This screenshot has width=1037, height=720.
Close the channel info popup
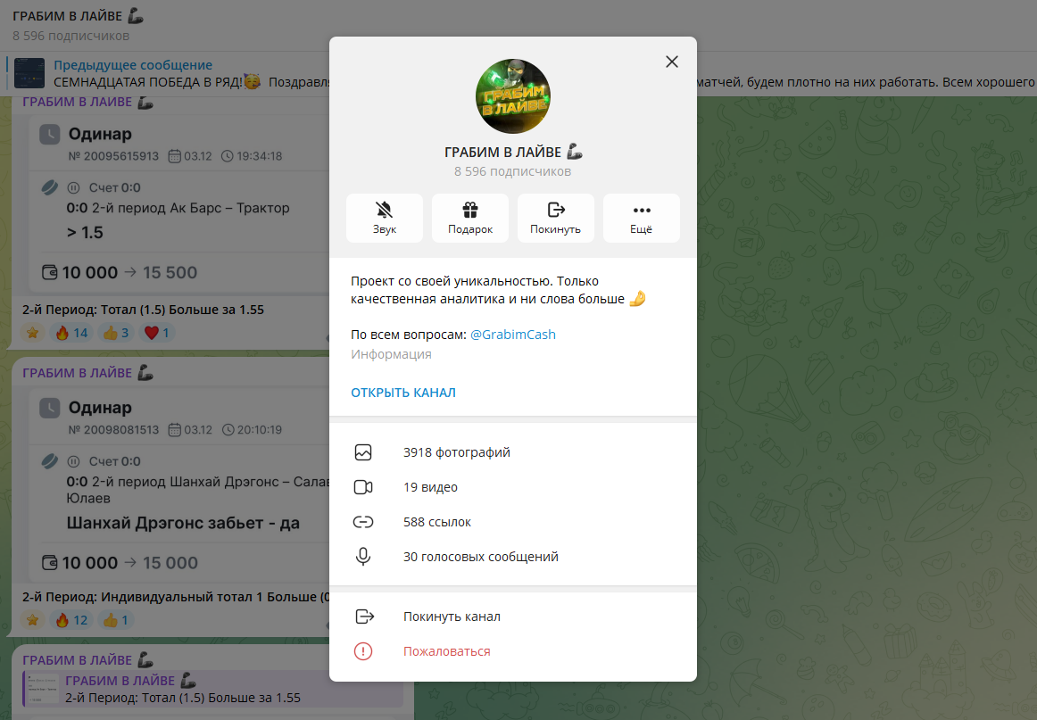pyautogui.click(x=672, y=62)
